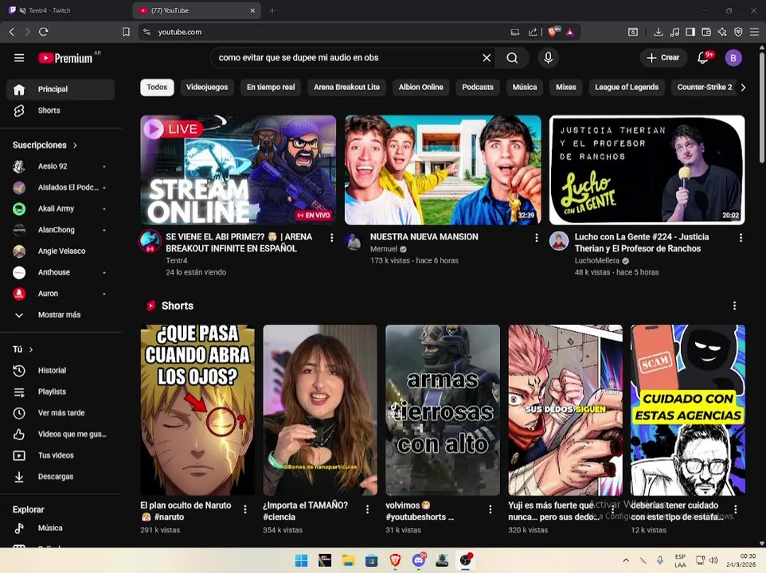
Task: Select the Arena Breakout Lite chip
Action: [x=346, y=88]
